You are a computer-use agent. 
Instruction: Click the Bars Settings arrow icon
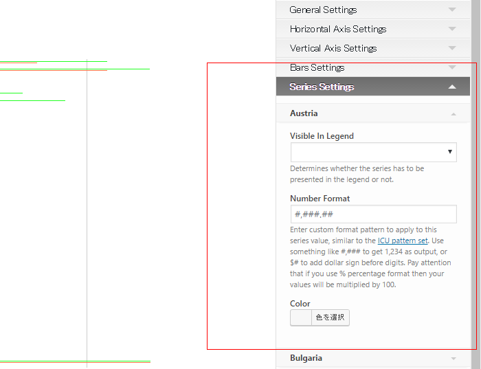(x=452, y=67)
